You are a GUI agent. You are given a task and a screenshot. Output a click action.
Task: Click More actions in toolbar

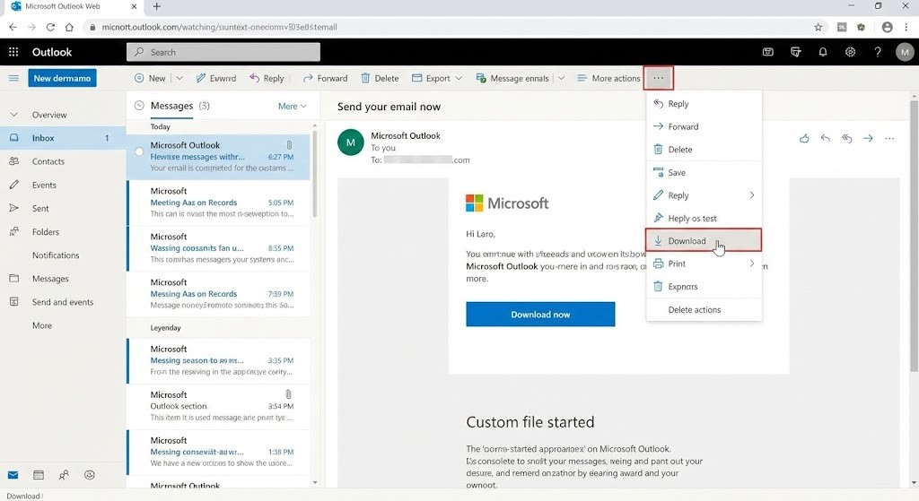click(608, 78)
